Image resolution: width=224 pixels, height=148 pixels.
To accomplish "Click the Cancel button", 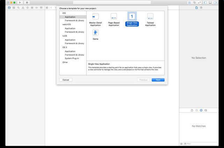I will coord(66,80).
